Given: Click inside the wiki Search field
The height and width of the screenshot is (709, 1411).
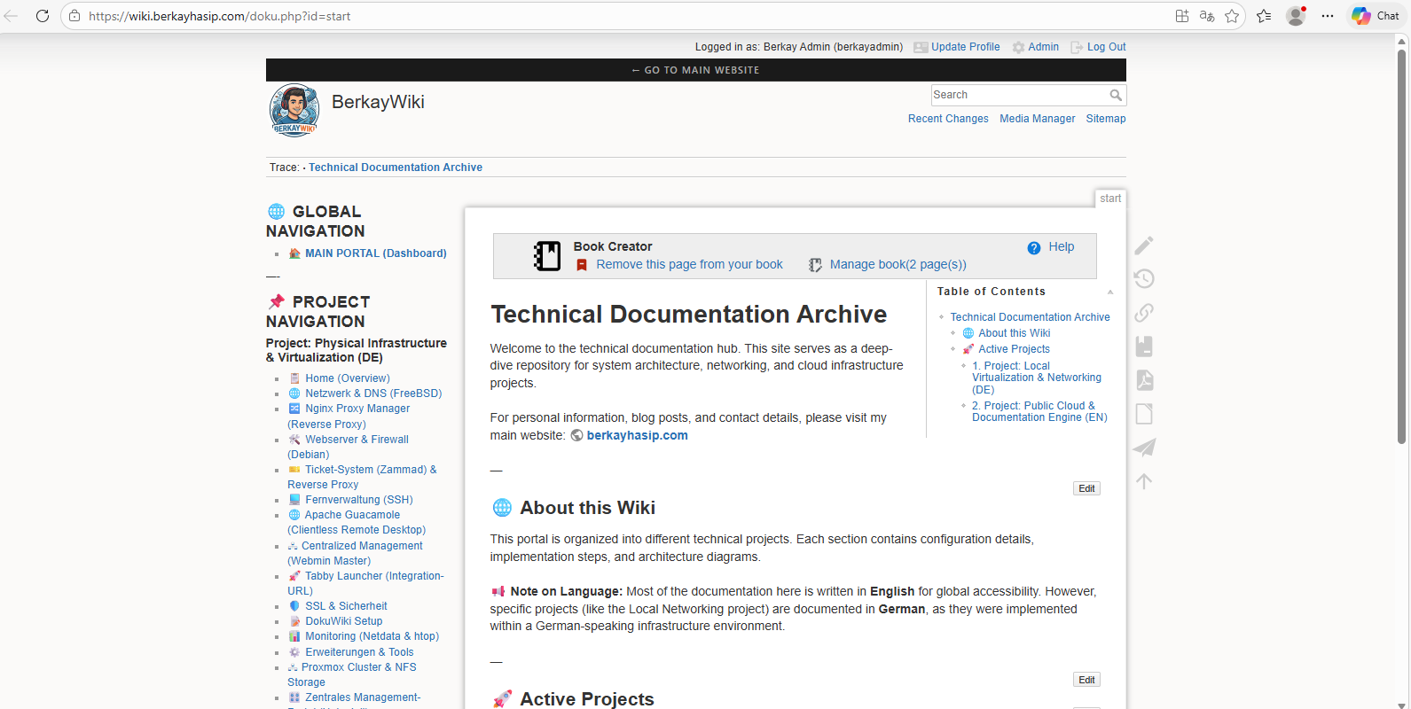Looking at the screenshot, I should click(1017, 95).
